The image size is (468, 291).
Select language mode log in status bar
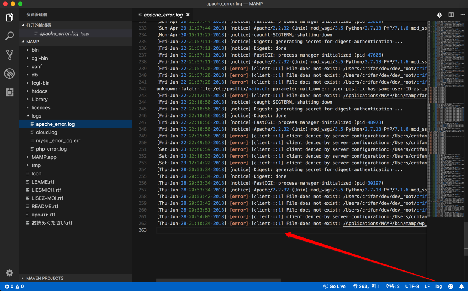click(438, 287)
